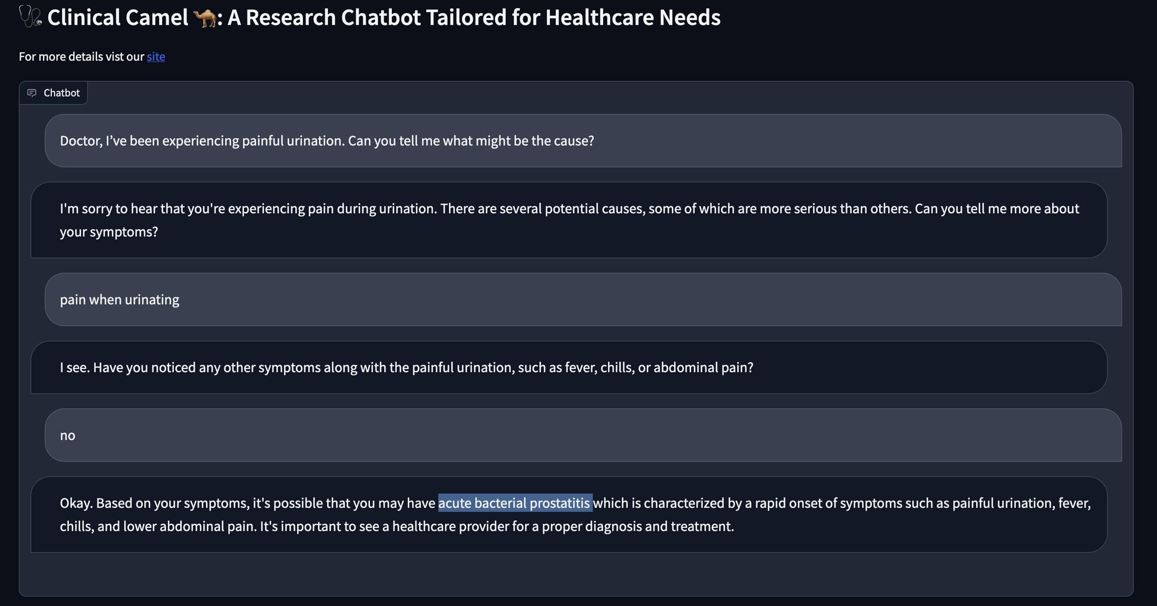Screen dimensions: 1157x606
Task: Click the 'For more details' description text
Action: pyautogui.click(x=92, y=56)
